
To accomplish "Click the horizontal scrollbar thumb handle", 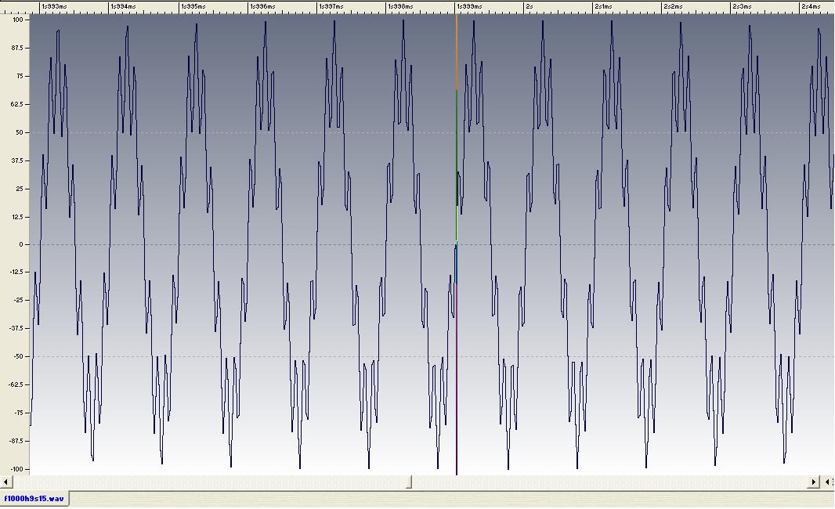I will click(x=409, y=482).
